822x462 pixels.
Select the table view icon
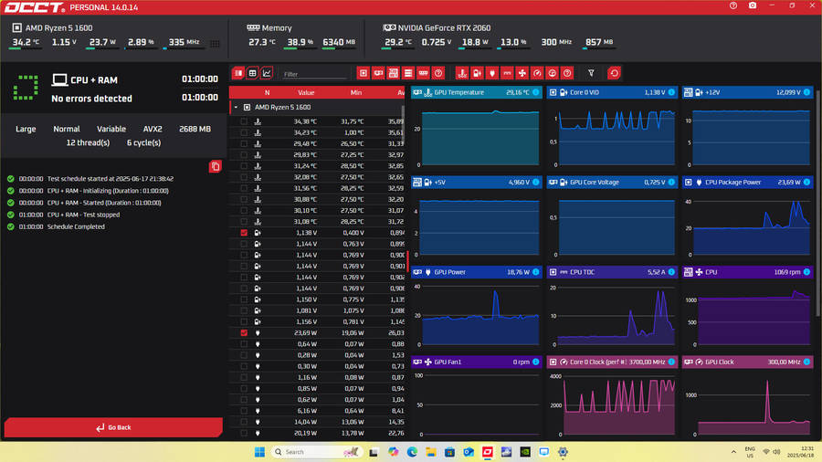(x=252, y=73)
